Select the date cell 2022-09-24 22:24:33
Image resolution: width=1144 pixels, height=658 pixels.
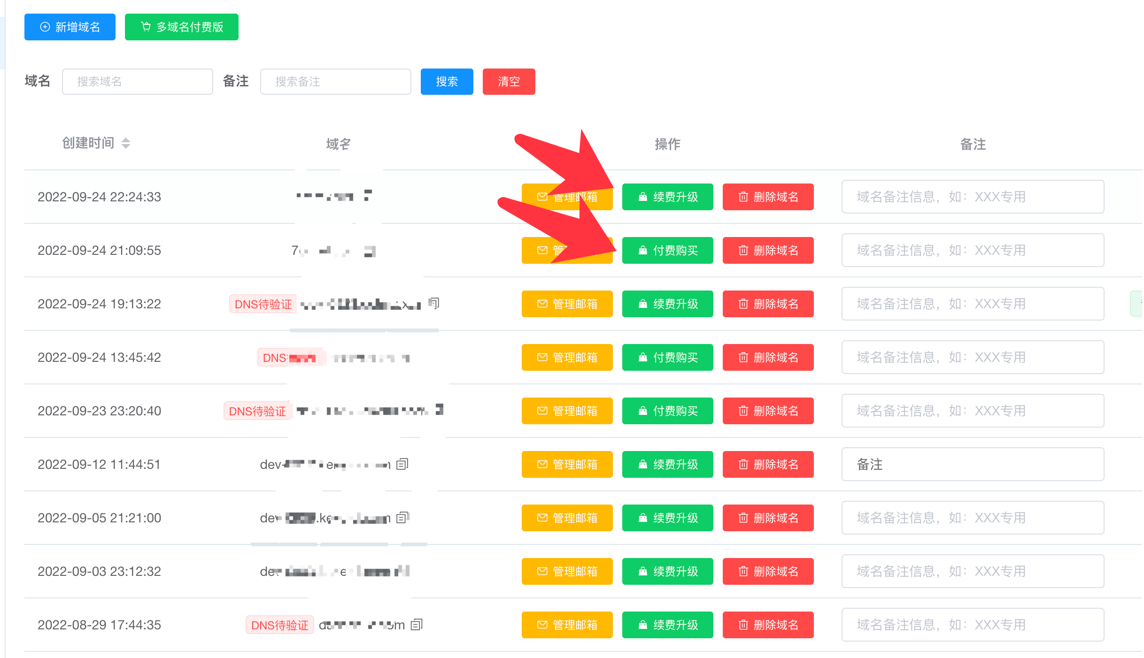(99, 197)
